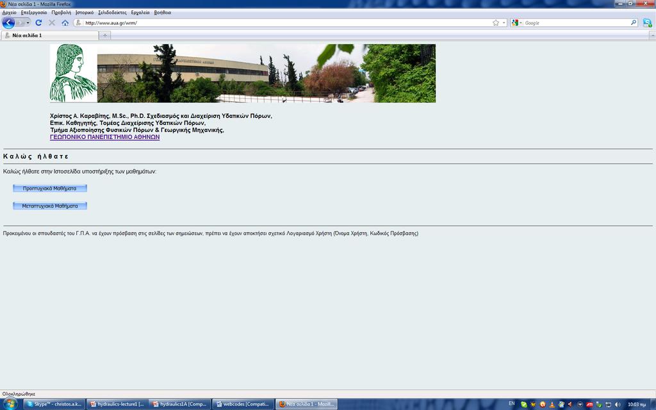The image size is (656, 410).
Task: Click the site identity icon in address bar
Action: pos(78,22)
